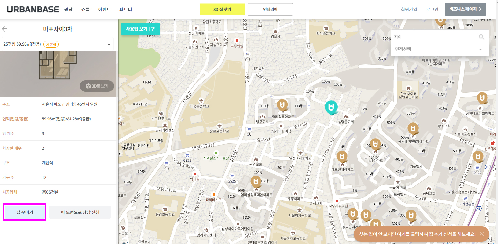The height and width of the screenshot is (244, 498).
Task: Click the marker at 마포현대아파트
Action: click(x=342, y=157)
